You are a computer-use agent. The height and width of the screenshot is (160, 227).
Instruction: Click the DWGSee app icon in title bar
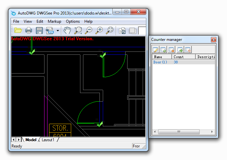click(x=14, y=13)
